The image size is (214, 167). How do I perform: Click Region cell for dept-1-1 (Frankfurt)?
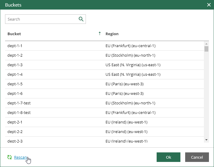pyautogui.click(x=130, y=46)
